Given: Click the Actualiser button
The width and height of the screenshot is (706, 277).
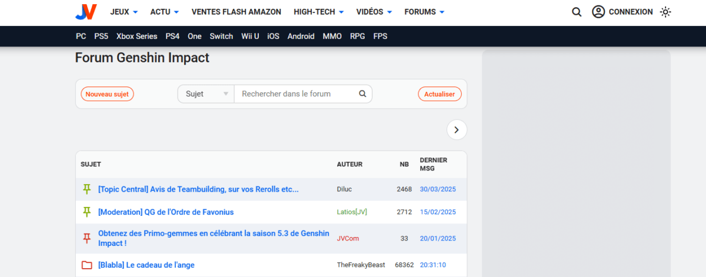Looking at the screenshot, I should coord(440,94).
